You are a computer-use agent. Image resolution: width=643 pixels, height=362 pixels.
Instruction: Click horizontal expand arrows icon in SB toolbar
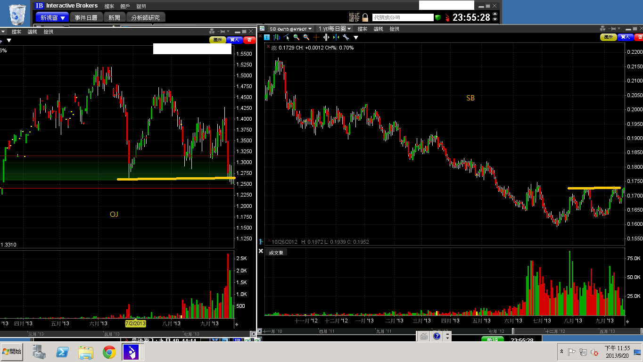click(326, 37)
